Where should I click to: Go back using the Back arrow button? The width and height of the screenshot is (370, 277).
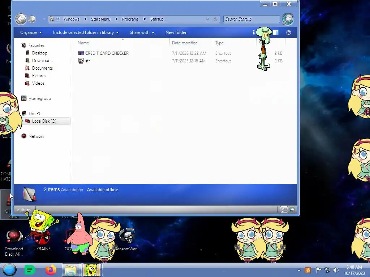point(21,19)
